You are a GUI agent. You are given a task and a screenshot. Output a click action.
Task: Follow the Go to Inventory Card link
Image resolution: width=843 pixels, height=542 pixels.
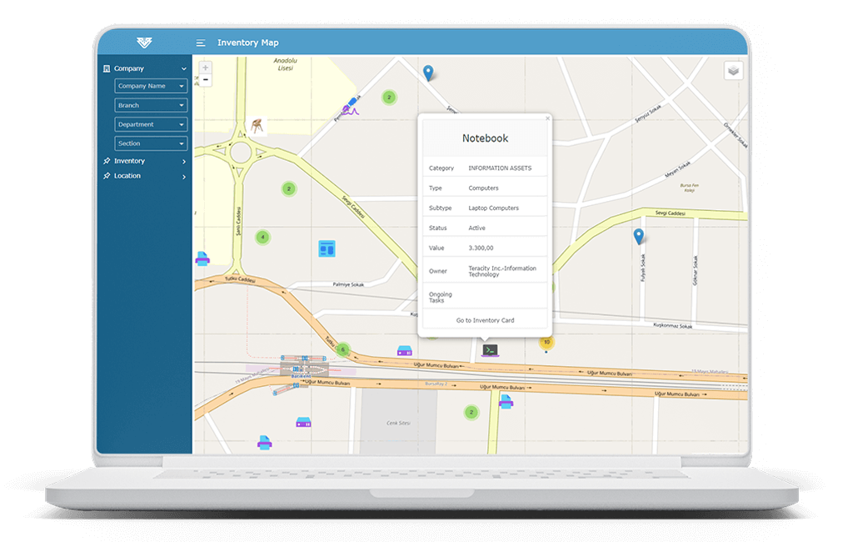point(485,320)
